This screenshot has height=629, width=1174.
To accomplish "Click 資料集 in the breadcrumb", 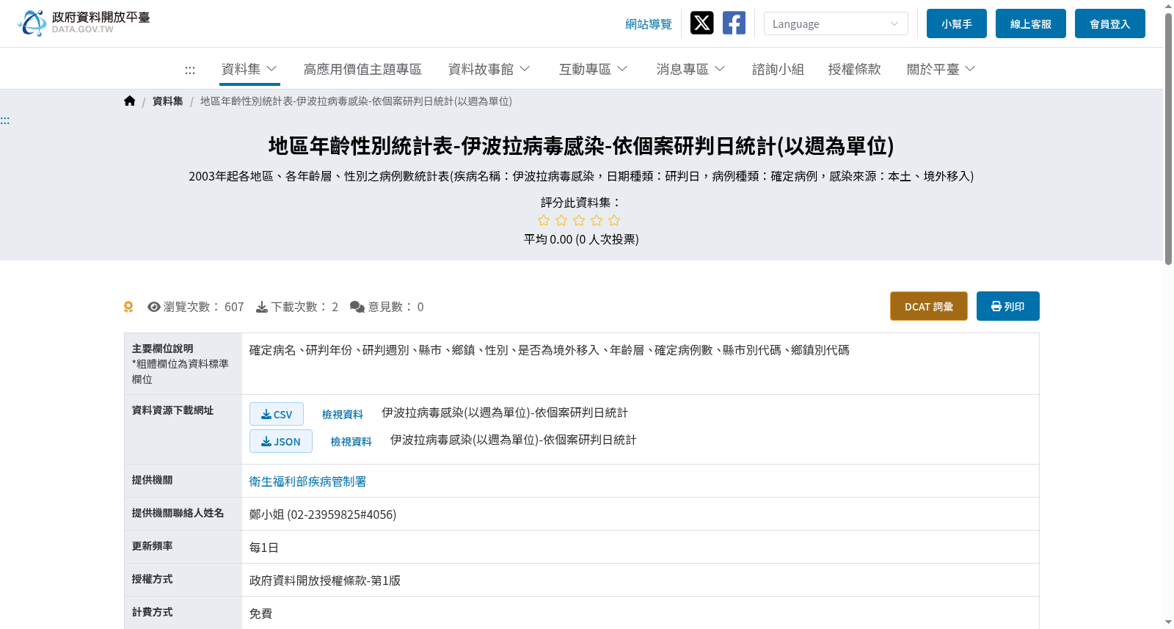I will pyautogui.click(x=168, y=101).
